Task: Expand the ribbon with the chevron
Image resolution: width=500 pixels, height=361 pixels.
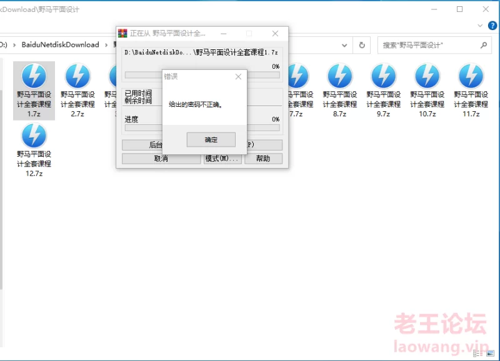Action: [x=481, y=26]
